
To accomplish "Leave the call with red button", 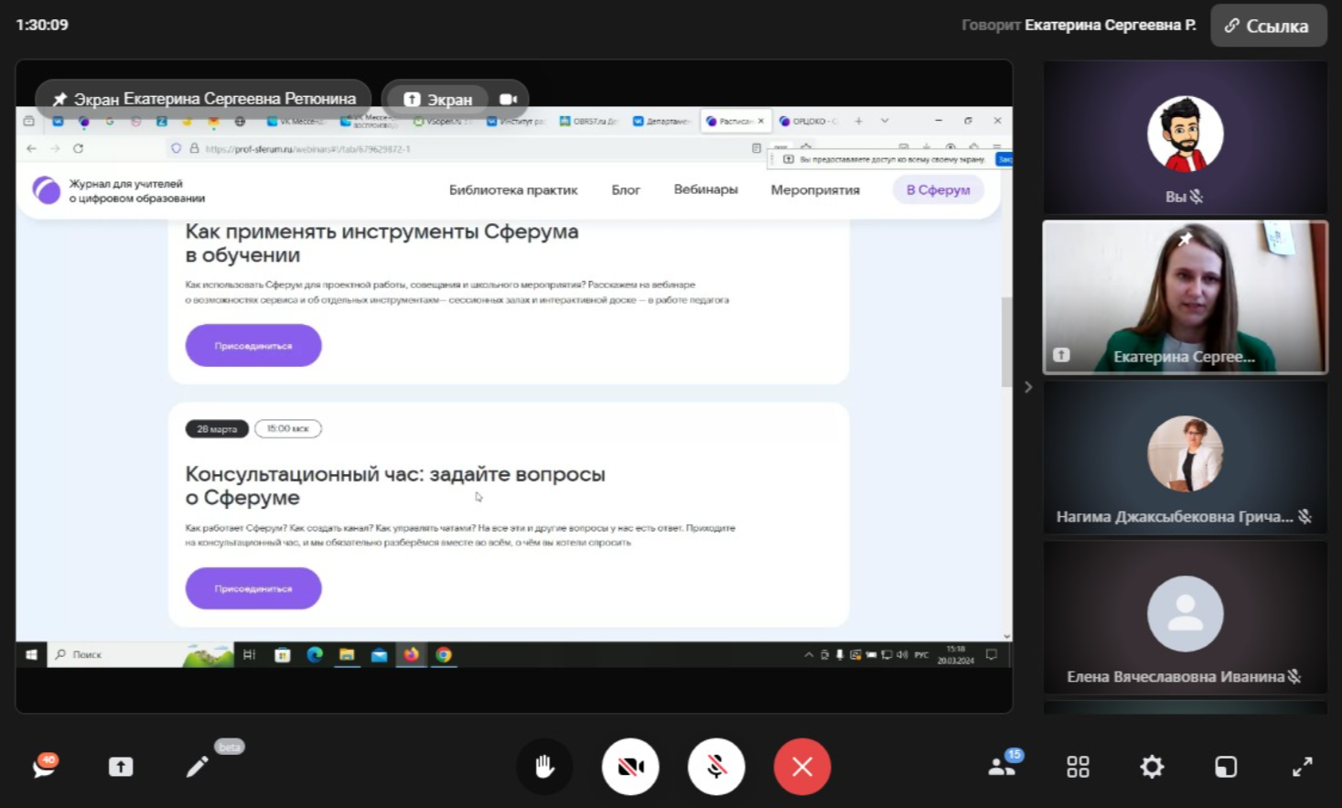I will tap(802, 767).
